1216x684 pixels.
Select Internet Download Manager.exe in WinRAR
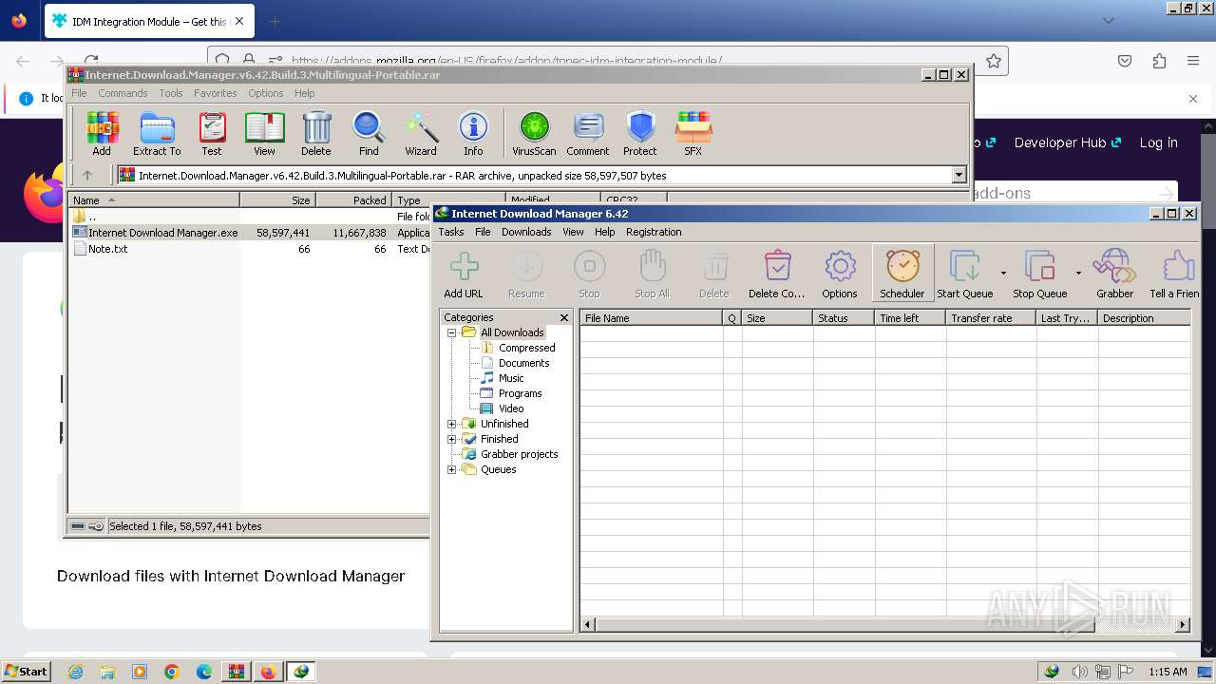click(163, 233)
